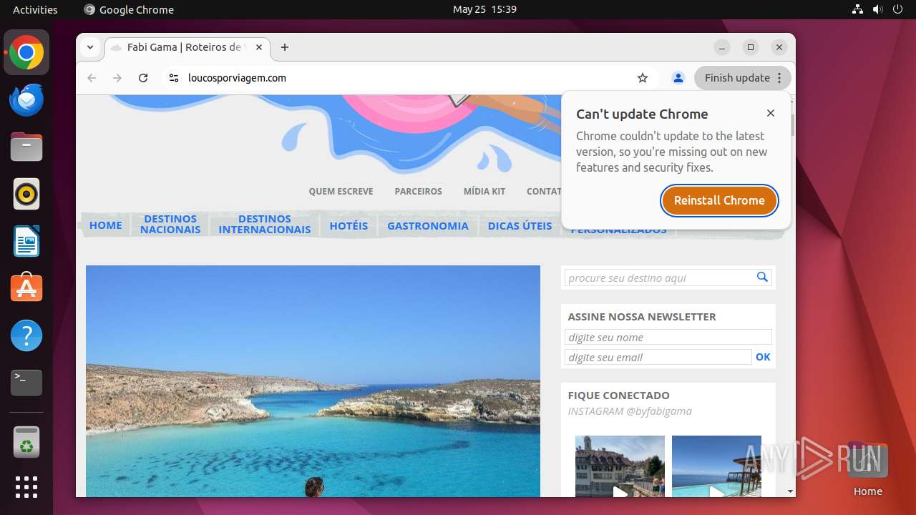The width and height of the screenshot is (916, 515).
Task: Open the Chrome profile icon
Action: [678, 78]
